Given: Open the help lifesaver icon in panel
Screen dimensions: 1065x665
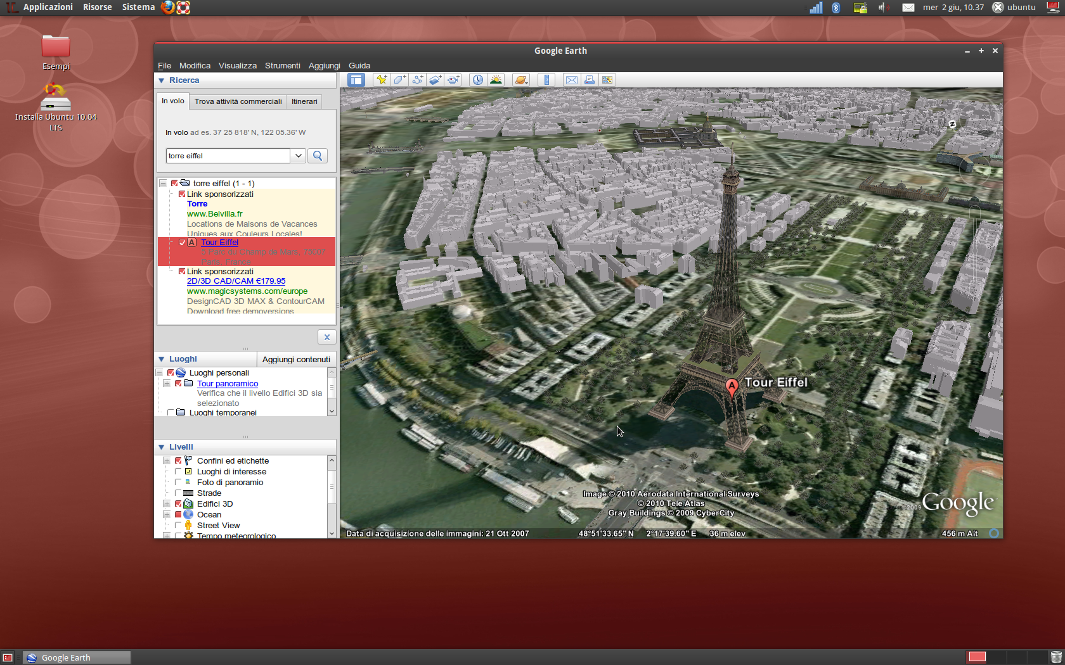Looking at the screenshot, I should [x=183, y=7].
